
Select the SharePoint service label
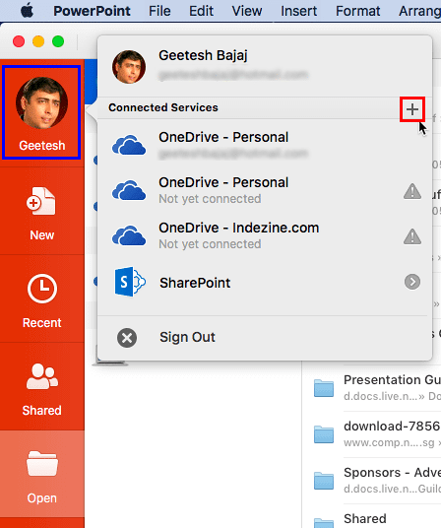point(195,283)
